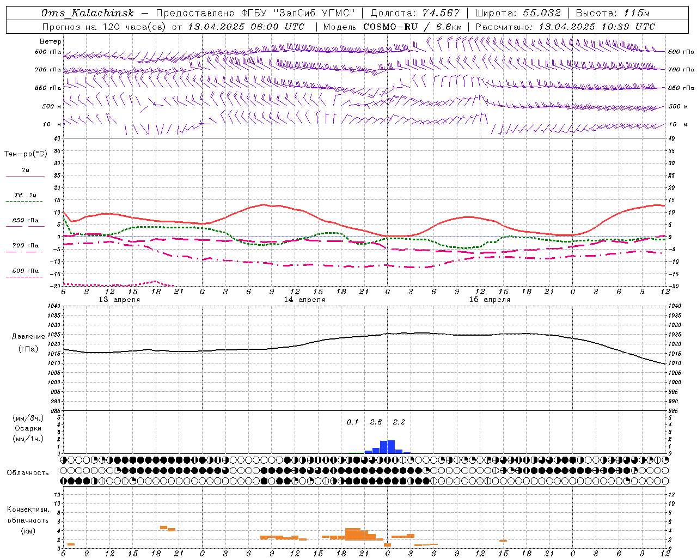Click the '700 гПа' temperature legend entry
This screenshot has height=558, width=697.
click(25, 246)
